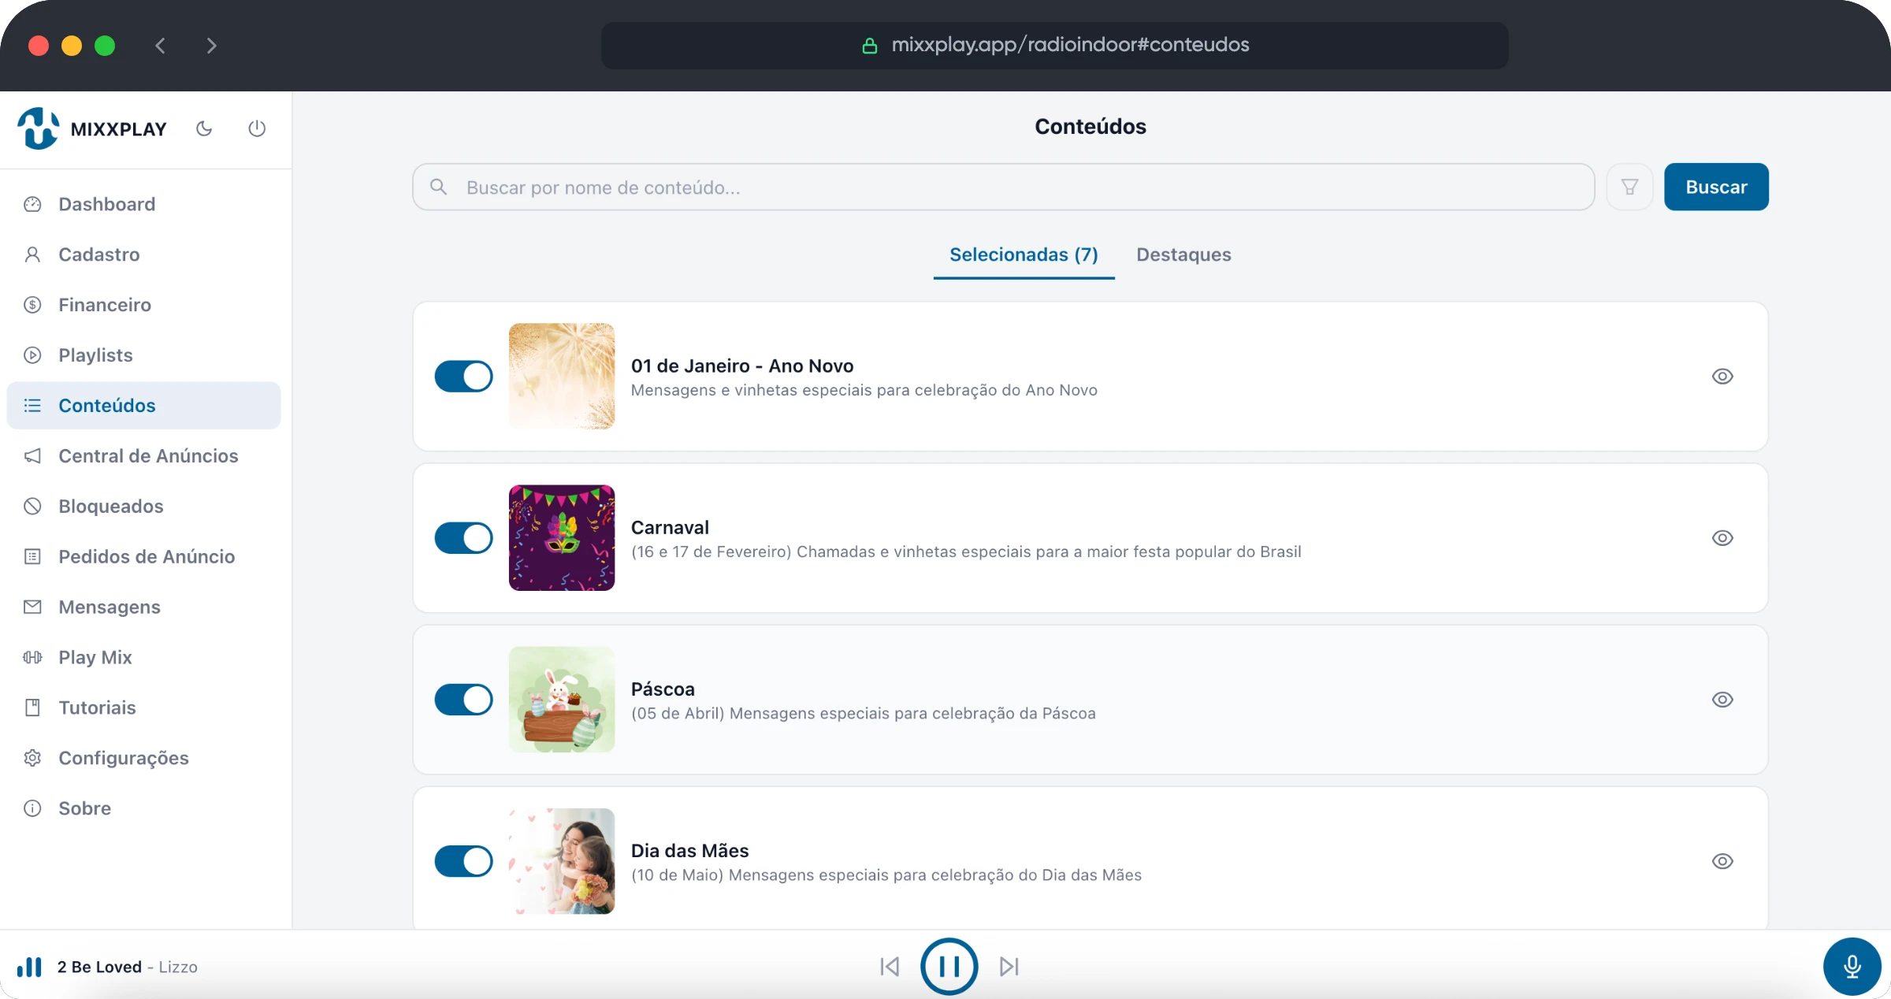
Task: Open Financeiro section
Action: tap(143, 305)
